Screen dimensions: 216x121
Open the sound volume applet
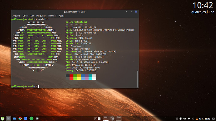point(193,119)
